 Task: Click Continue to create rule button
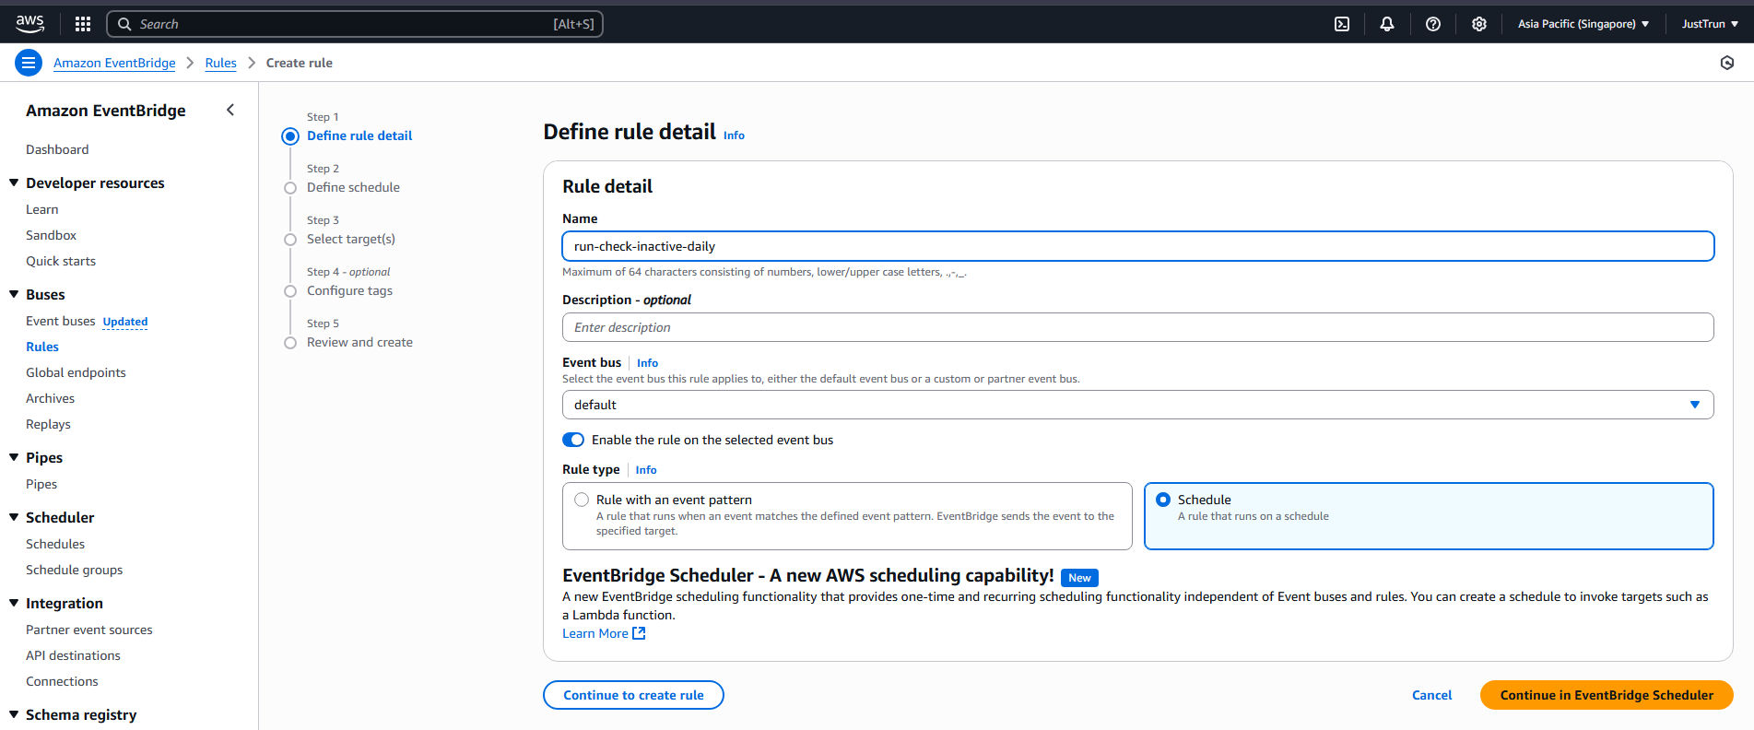pos(633,695)
